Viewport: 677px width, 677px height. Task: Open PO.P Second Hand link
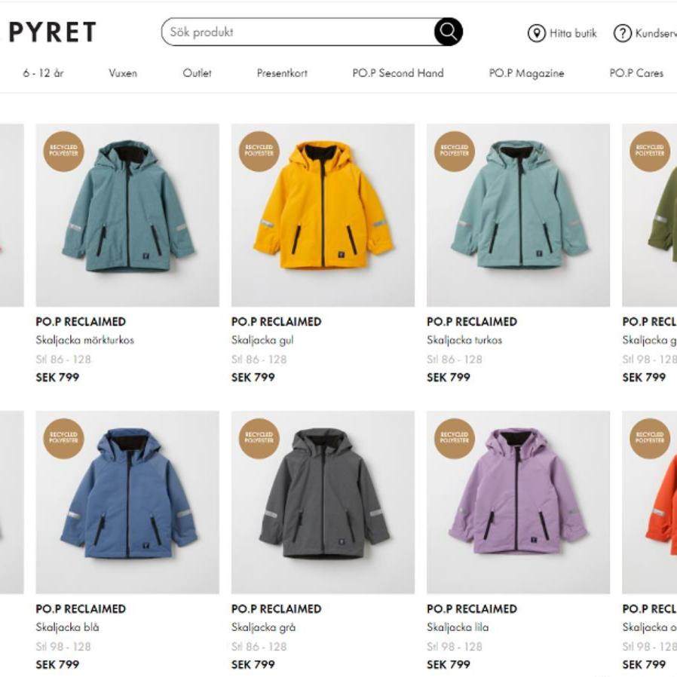(397, 73)
